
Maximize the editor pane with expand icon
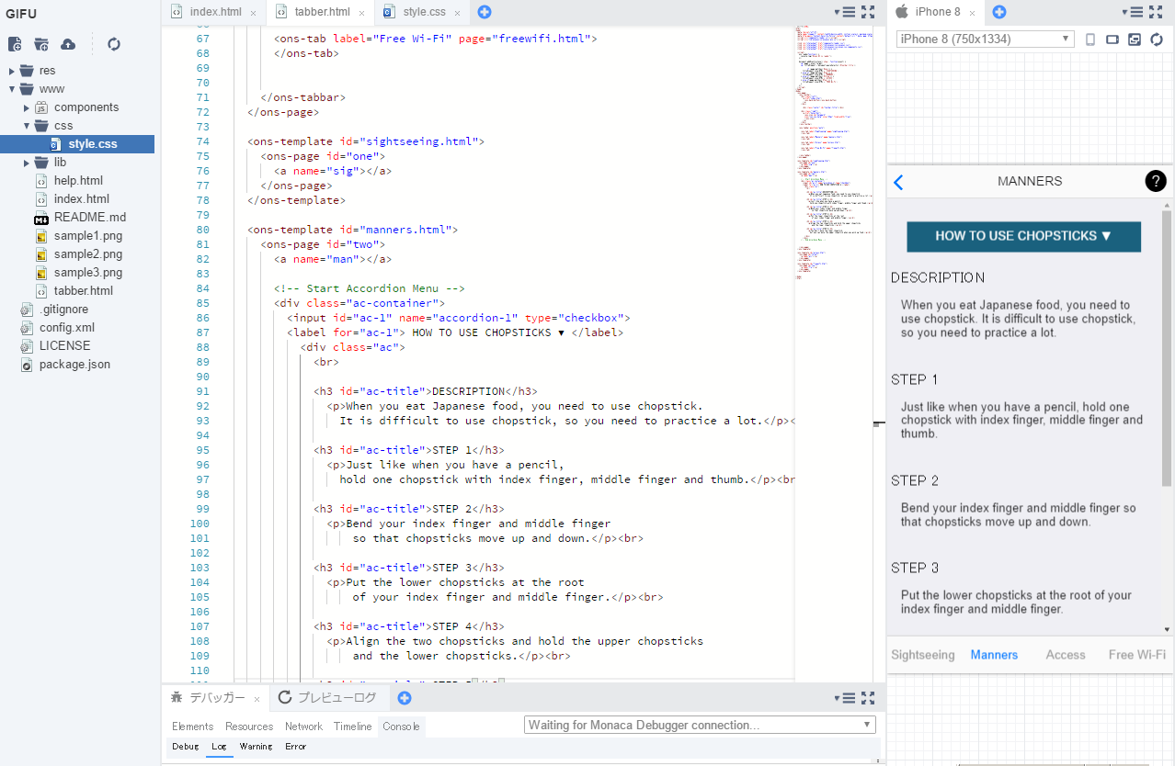coord(868,12)
